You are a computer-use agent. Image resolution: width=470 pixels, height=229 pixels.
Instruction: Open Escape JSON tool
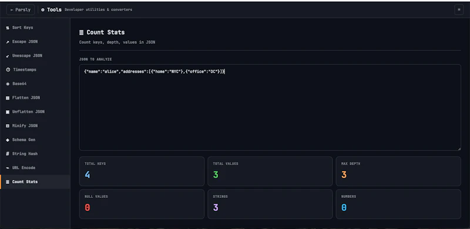(x=35, y=42)
